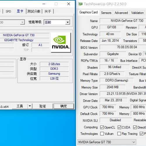Switch to the SPD tab in CPU-Z
Screen dimensions: 146x146
pyautogui.click(x=8, y=11)
